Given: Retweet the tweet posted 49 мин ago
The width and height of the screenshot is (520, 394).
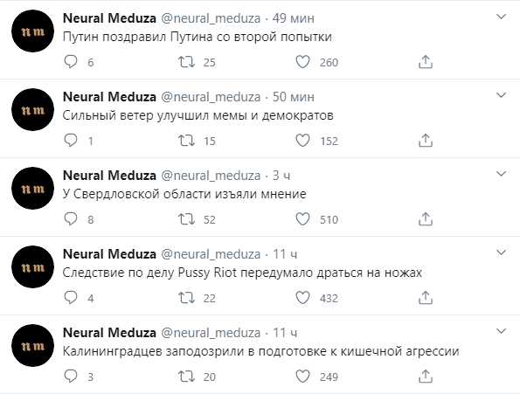Looking at the screenshot, I should [x=186, y=62].
